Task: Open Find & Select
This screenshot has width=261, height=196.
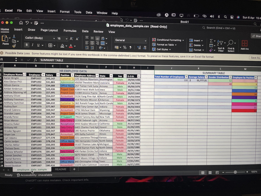Action: pyautogui.click(x=231, y=46)
